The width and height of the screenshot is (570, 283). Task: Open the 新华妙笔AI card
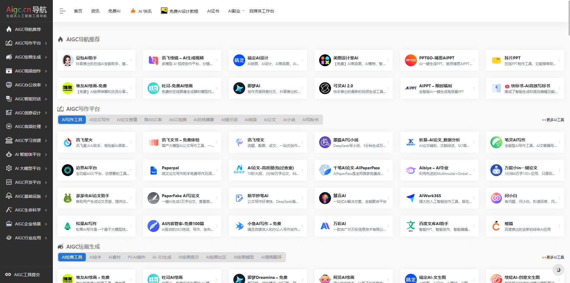pyautogui.click(x=268, y=198)
